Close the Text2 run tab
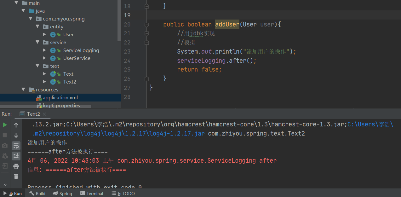Image resolution: width=401 pixels, height=197 pixels. pyautogui.click(x=44, y=114)
